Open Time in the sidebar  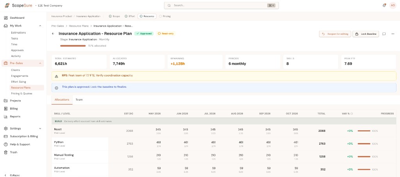[x=14, y=44]
